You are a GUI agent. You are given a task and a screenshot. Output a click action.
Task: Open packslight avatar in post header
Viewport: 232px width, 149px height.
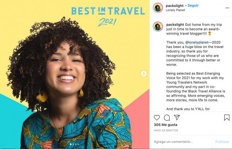tap(158, 8)
